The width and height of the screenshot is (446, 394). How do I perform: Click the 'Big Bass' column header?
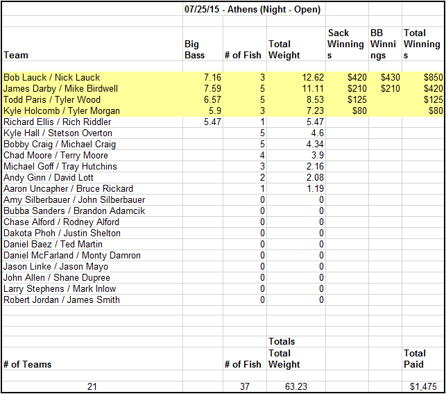point(194,49)
